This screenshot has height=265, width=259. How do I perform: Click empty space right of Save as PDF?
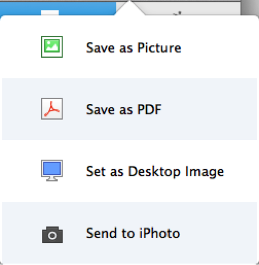tap(209, 109)
